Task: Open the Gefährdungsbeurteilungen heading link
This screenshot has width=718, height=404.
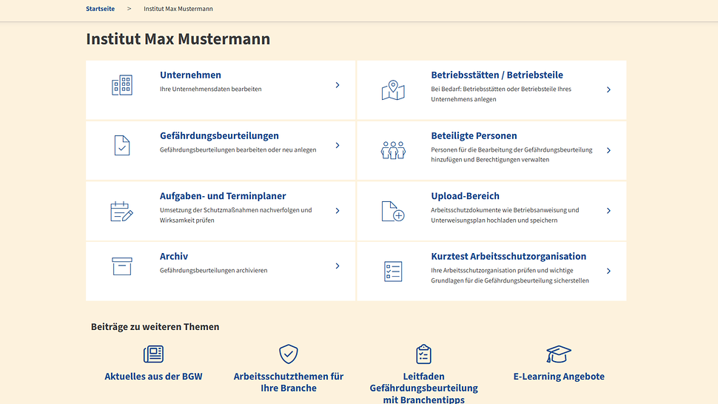Action: pyautogui.click(x=219, y=136)
